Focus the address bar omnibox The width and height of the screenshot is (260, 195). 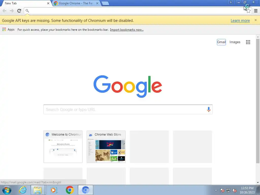[138, 11]
